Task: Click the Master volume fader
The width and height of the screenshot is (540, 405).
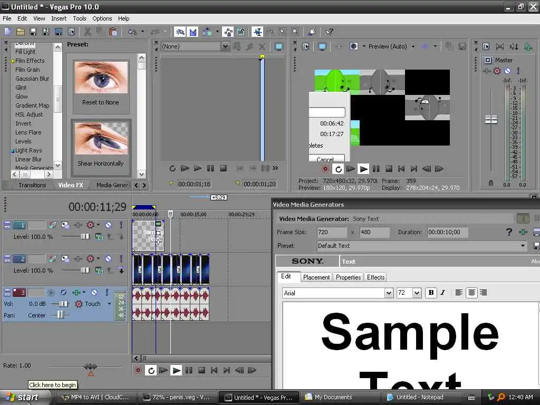Action: (x=491, y=120)
